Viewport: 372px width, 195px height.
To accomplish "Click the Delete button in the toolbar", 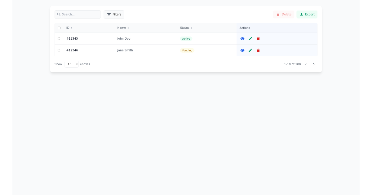I will click(x=283, y=14).
